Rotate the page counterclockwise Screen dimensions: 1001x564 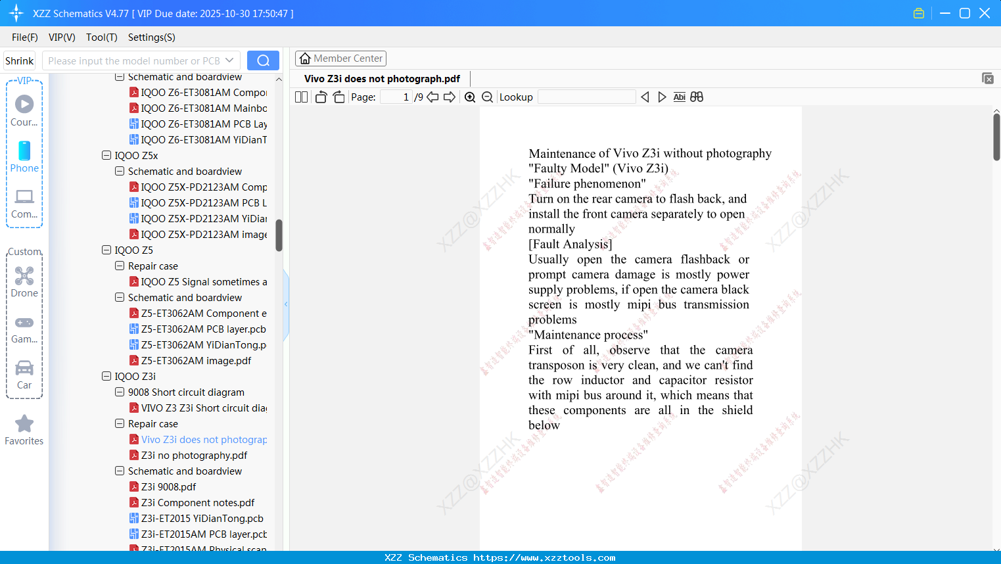click(x=321, y=97)
